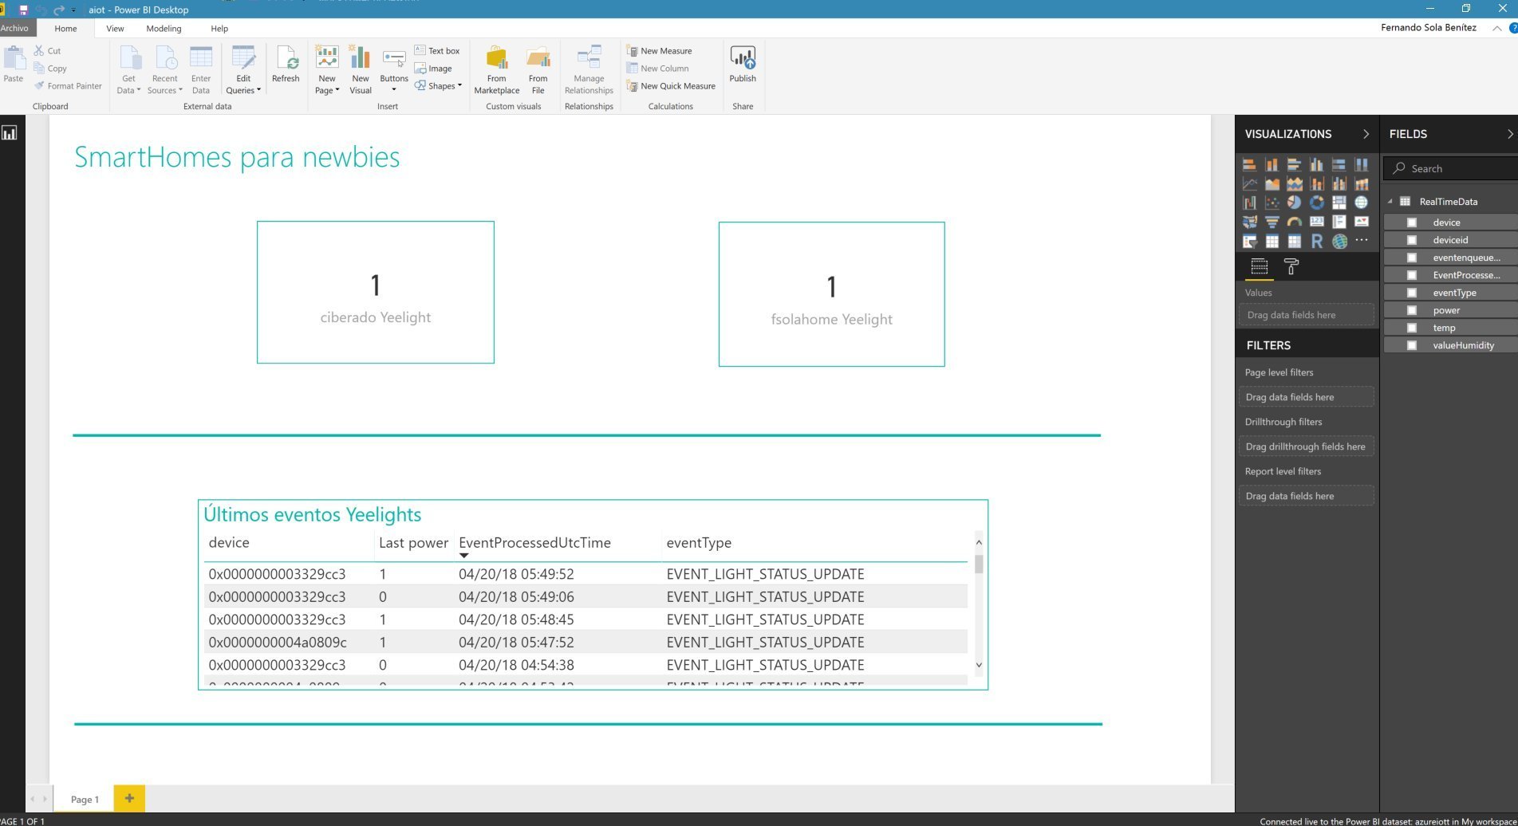The width and height of the screenshot is (1518, 826).
Task: Tick the checkbox for the eventenqueue... field
Action: (1411, 258)
